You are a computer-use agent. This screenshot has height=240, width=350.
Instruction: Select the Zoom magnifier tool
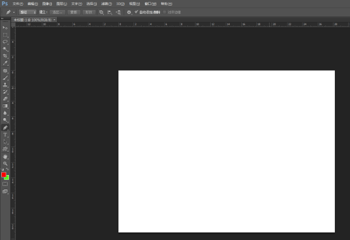pyautogui.click(x=5, y=164)
